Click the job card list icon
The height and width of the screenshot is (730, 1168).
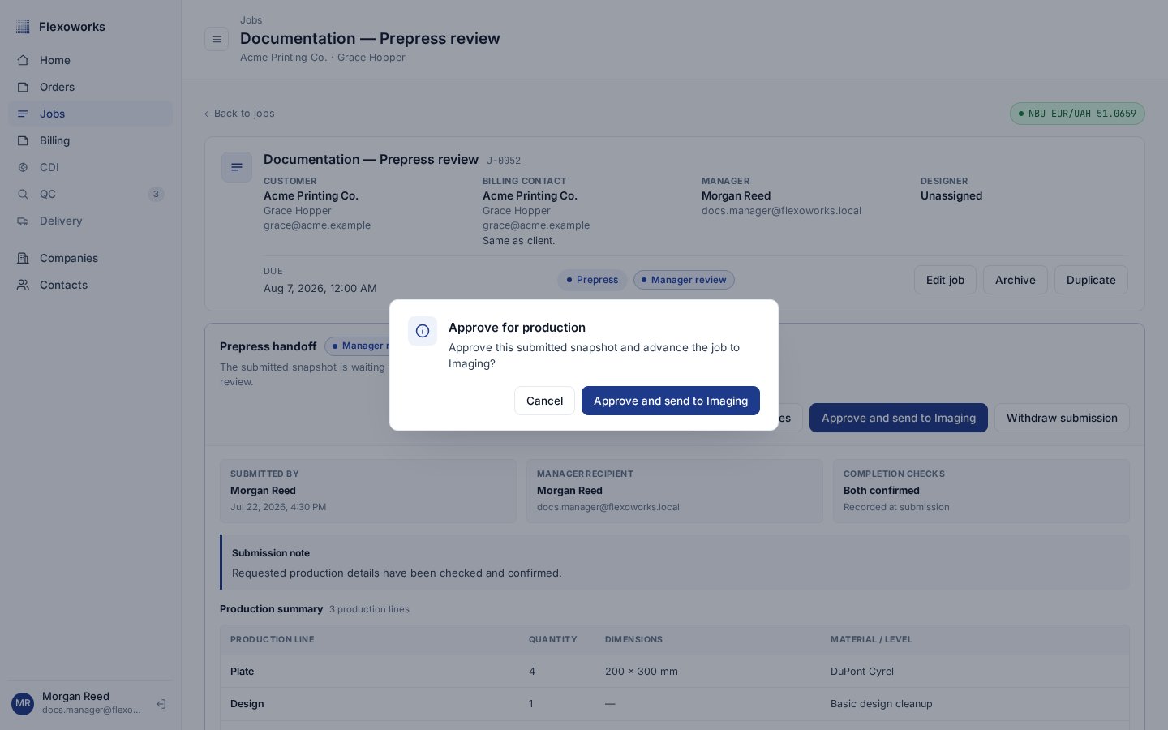click(x=237, y=167)
